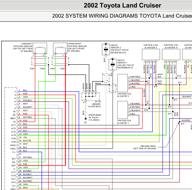Select the Crankshaft Position Sensor label
The width and height of the screenshot is (192, 190).
click(77, 47)
